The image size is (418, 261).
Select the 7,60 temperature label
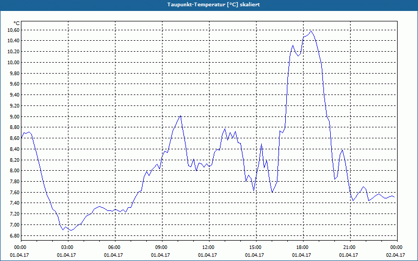pyautogui.click(x=15, y=192)
